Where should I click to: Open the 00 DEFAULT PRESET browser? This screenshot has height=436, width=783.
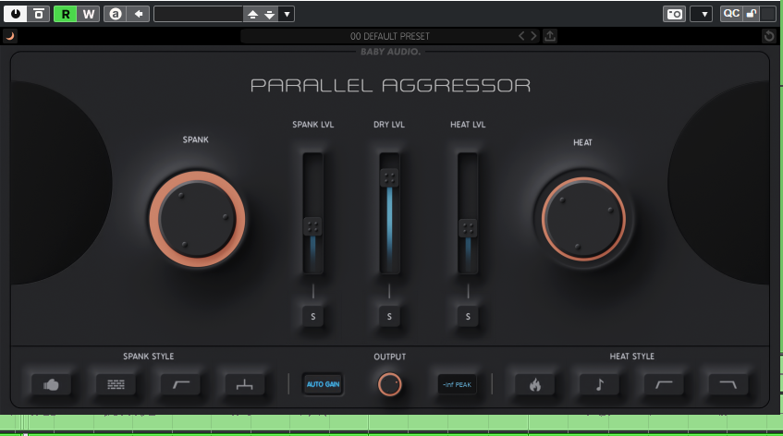(x=389, y=36)
